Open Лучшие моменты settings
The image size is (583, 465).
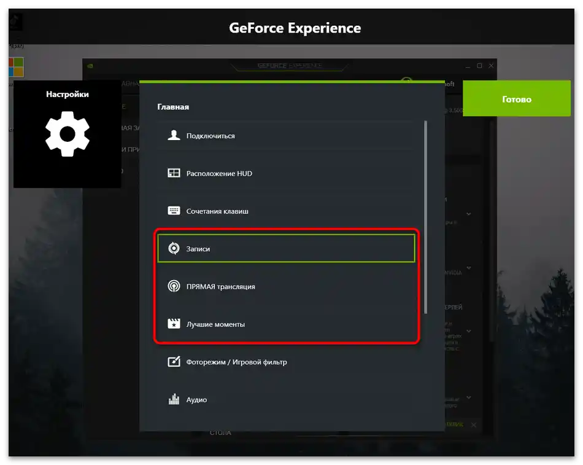[286, 324]
